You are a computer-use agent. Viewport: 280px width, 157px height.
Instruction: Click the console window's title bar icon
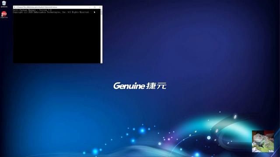14,7
